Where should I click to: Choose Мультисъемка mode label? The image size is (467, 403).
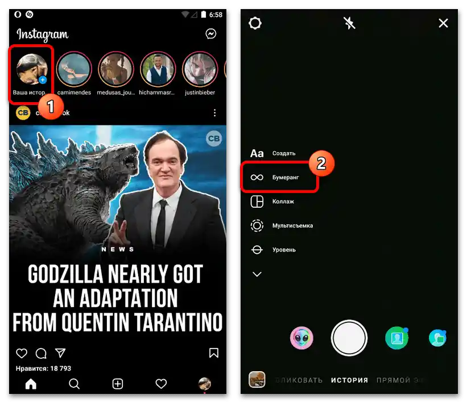coord(292,225)
